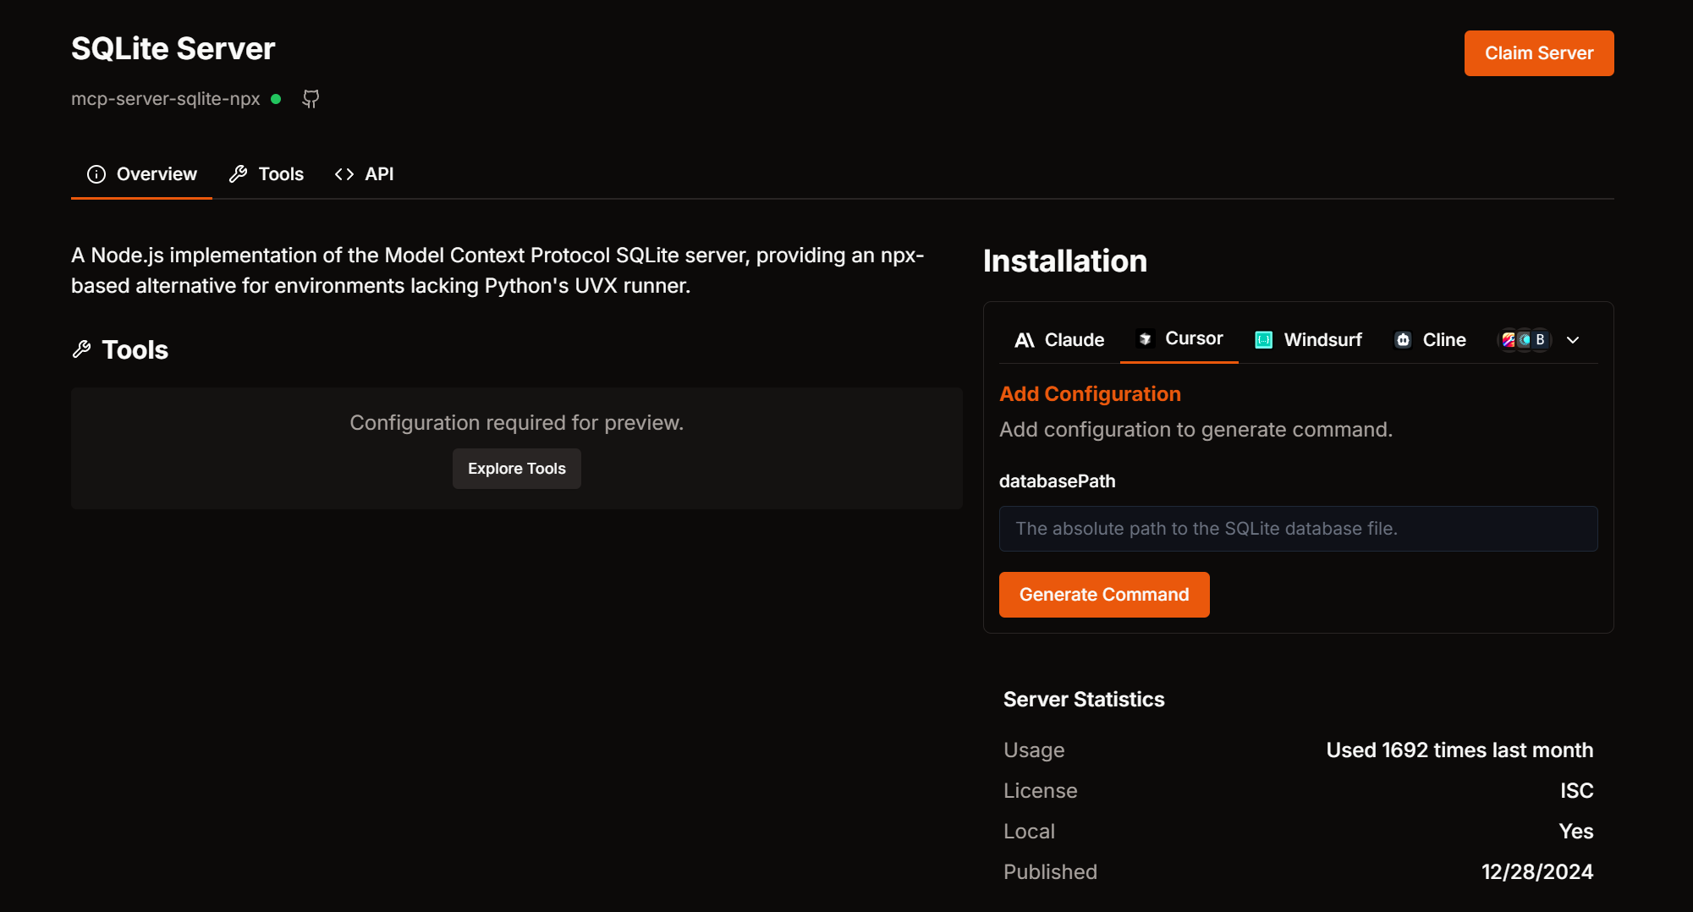Screen dimensions: 1693x912
Task: Click the Add Configuration heading link
Action: (x=1090, y=394)
